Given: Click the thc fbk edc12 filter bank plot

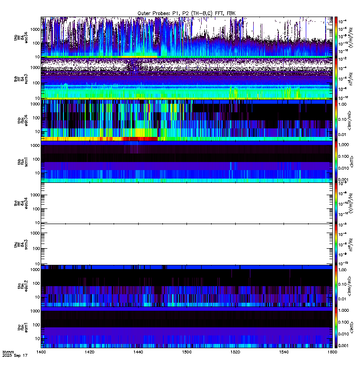Looking at the screenshot, I should [x=186, y=286].
